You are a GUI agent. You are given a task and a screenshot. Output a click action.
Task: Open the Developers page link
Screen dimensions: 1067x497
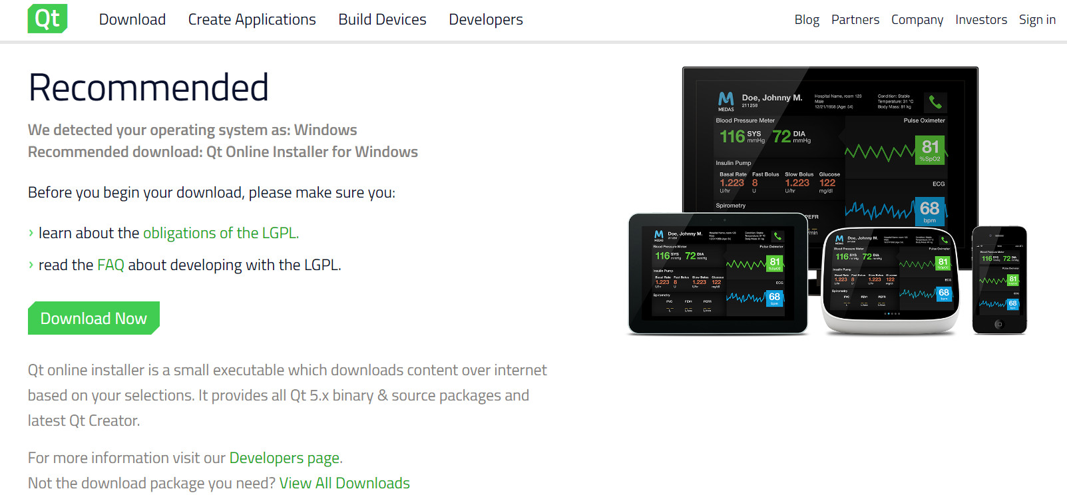(x=284, y=458)
